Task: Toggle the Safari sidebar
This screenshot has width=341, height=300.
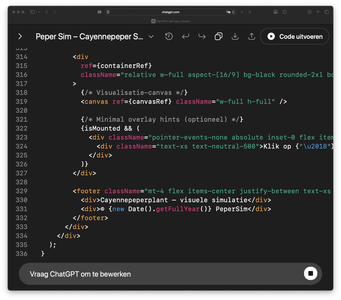Action: point(33,12)
